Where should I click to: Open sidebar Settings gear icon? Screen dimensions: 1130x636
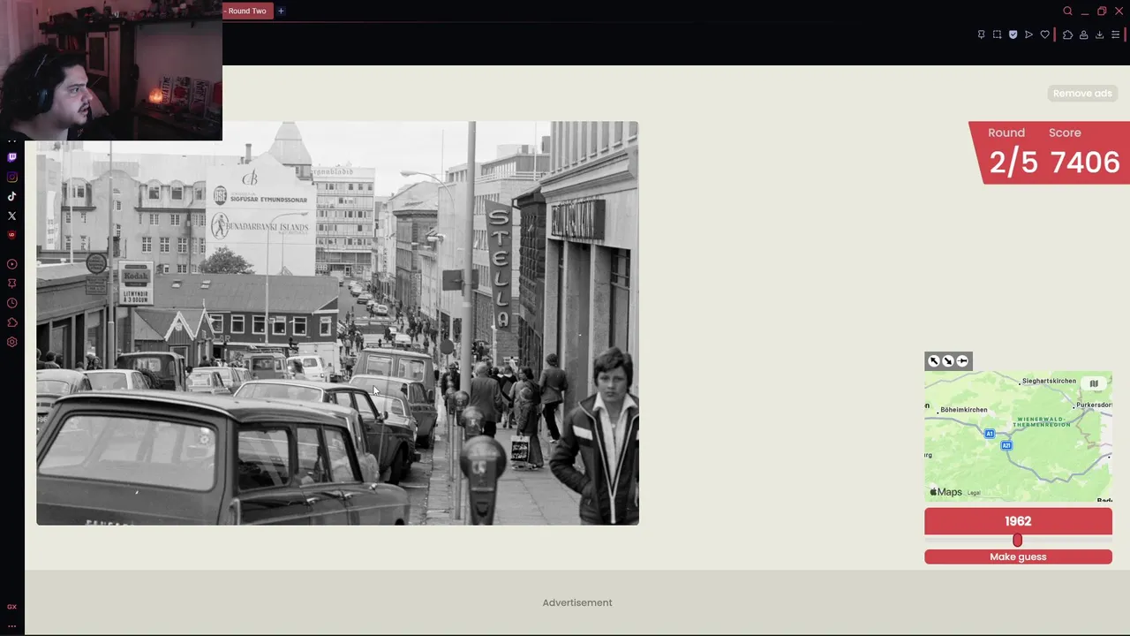tap(11, 342)
